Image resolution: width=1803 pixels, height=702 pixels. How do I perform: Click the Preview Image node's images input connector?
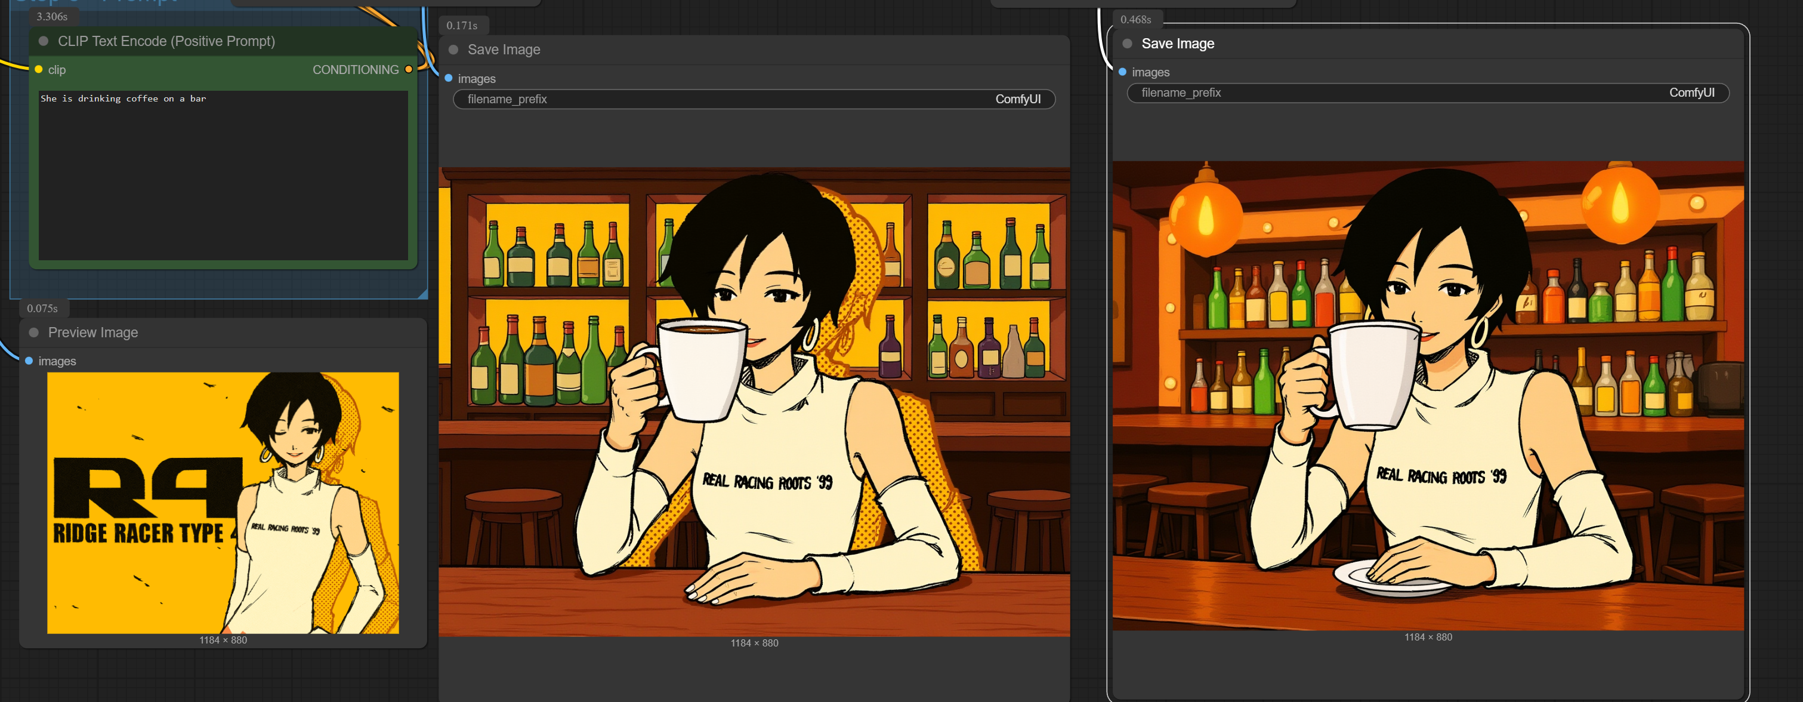pyautogui.click(x=29, y=361)
